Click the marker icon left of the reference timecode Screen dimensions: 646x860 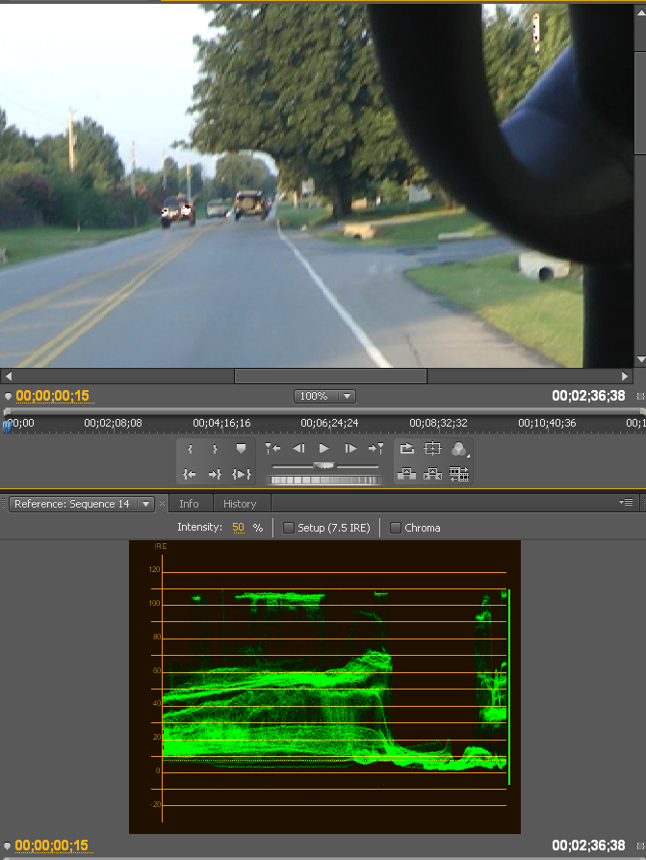click(x=8, y=846)
